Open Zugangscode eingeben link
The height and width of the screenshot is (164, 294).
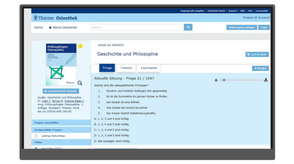coord(192,11)
